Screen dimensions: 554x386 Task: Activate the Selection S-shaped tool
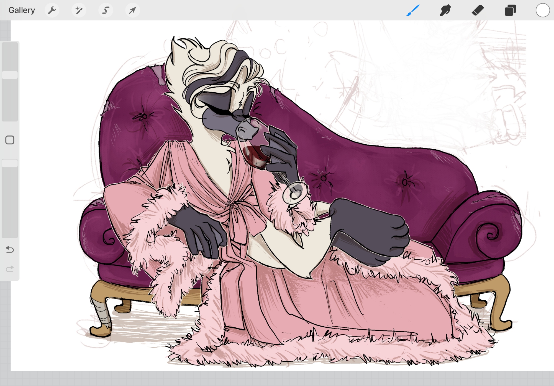[x=106, y=10]
